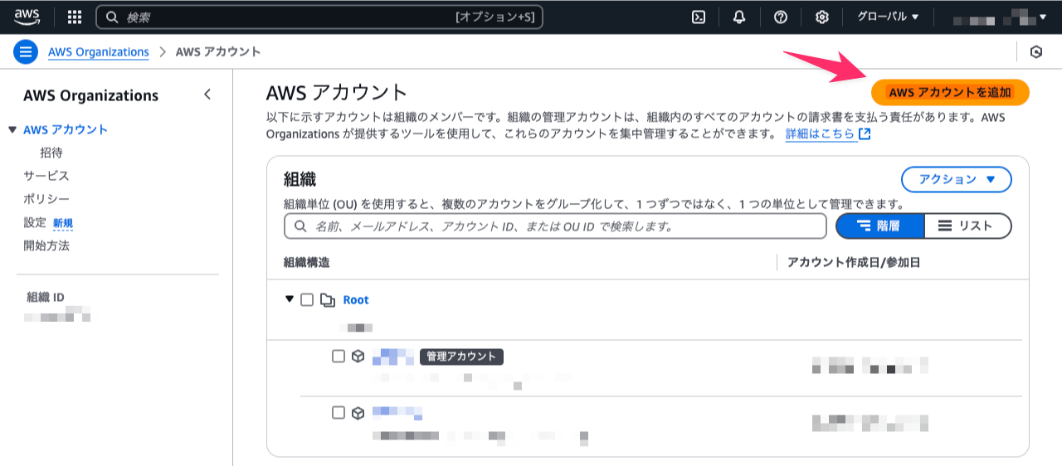1062x466 pixels.
Task: Click the Root organizational unit folder icon
Action: click(328, 300)
